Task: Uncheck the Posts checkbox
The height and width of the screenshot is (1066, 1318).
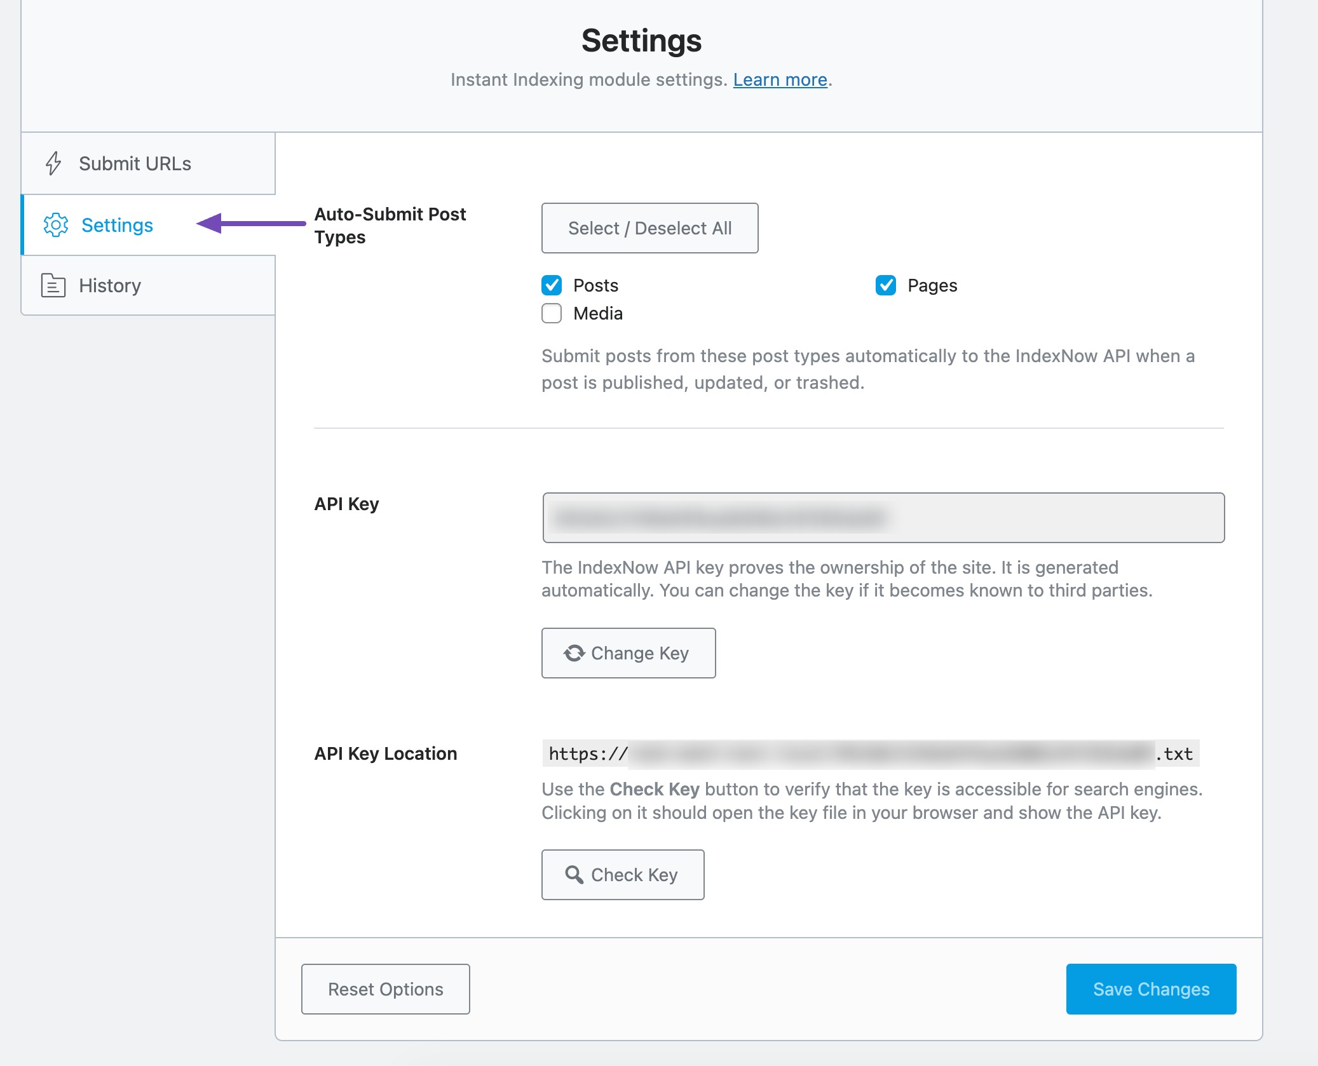Action: click(x=552, y=285)
